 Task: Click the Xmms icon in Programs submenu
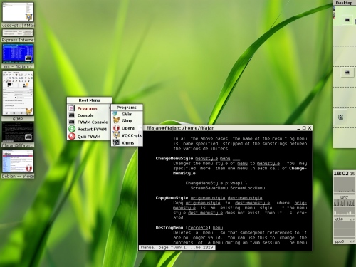(x=116, y=142)
